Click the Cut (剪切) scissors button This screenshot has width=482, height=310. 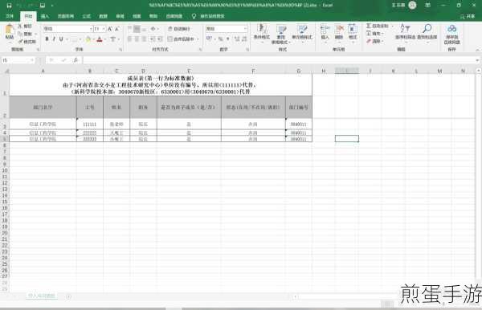25,27
